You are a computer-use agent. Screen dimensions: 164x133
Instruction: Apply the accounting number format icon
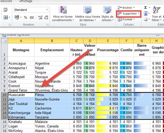tap(17, 17)
